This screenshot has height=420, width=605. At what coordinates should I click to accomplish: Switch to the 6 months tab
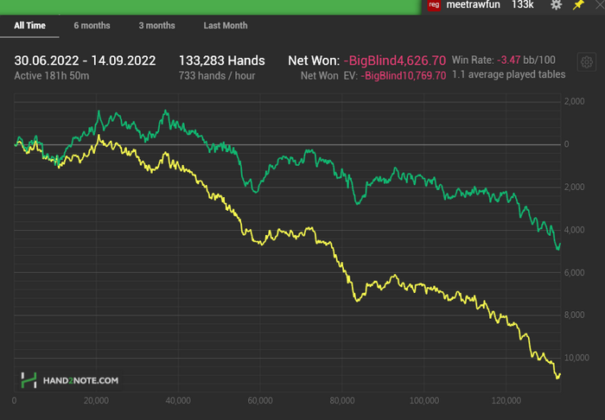[x=92, y=26]
